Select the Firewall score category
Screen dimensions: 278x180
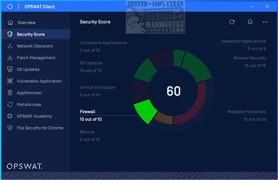[88, 112]
